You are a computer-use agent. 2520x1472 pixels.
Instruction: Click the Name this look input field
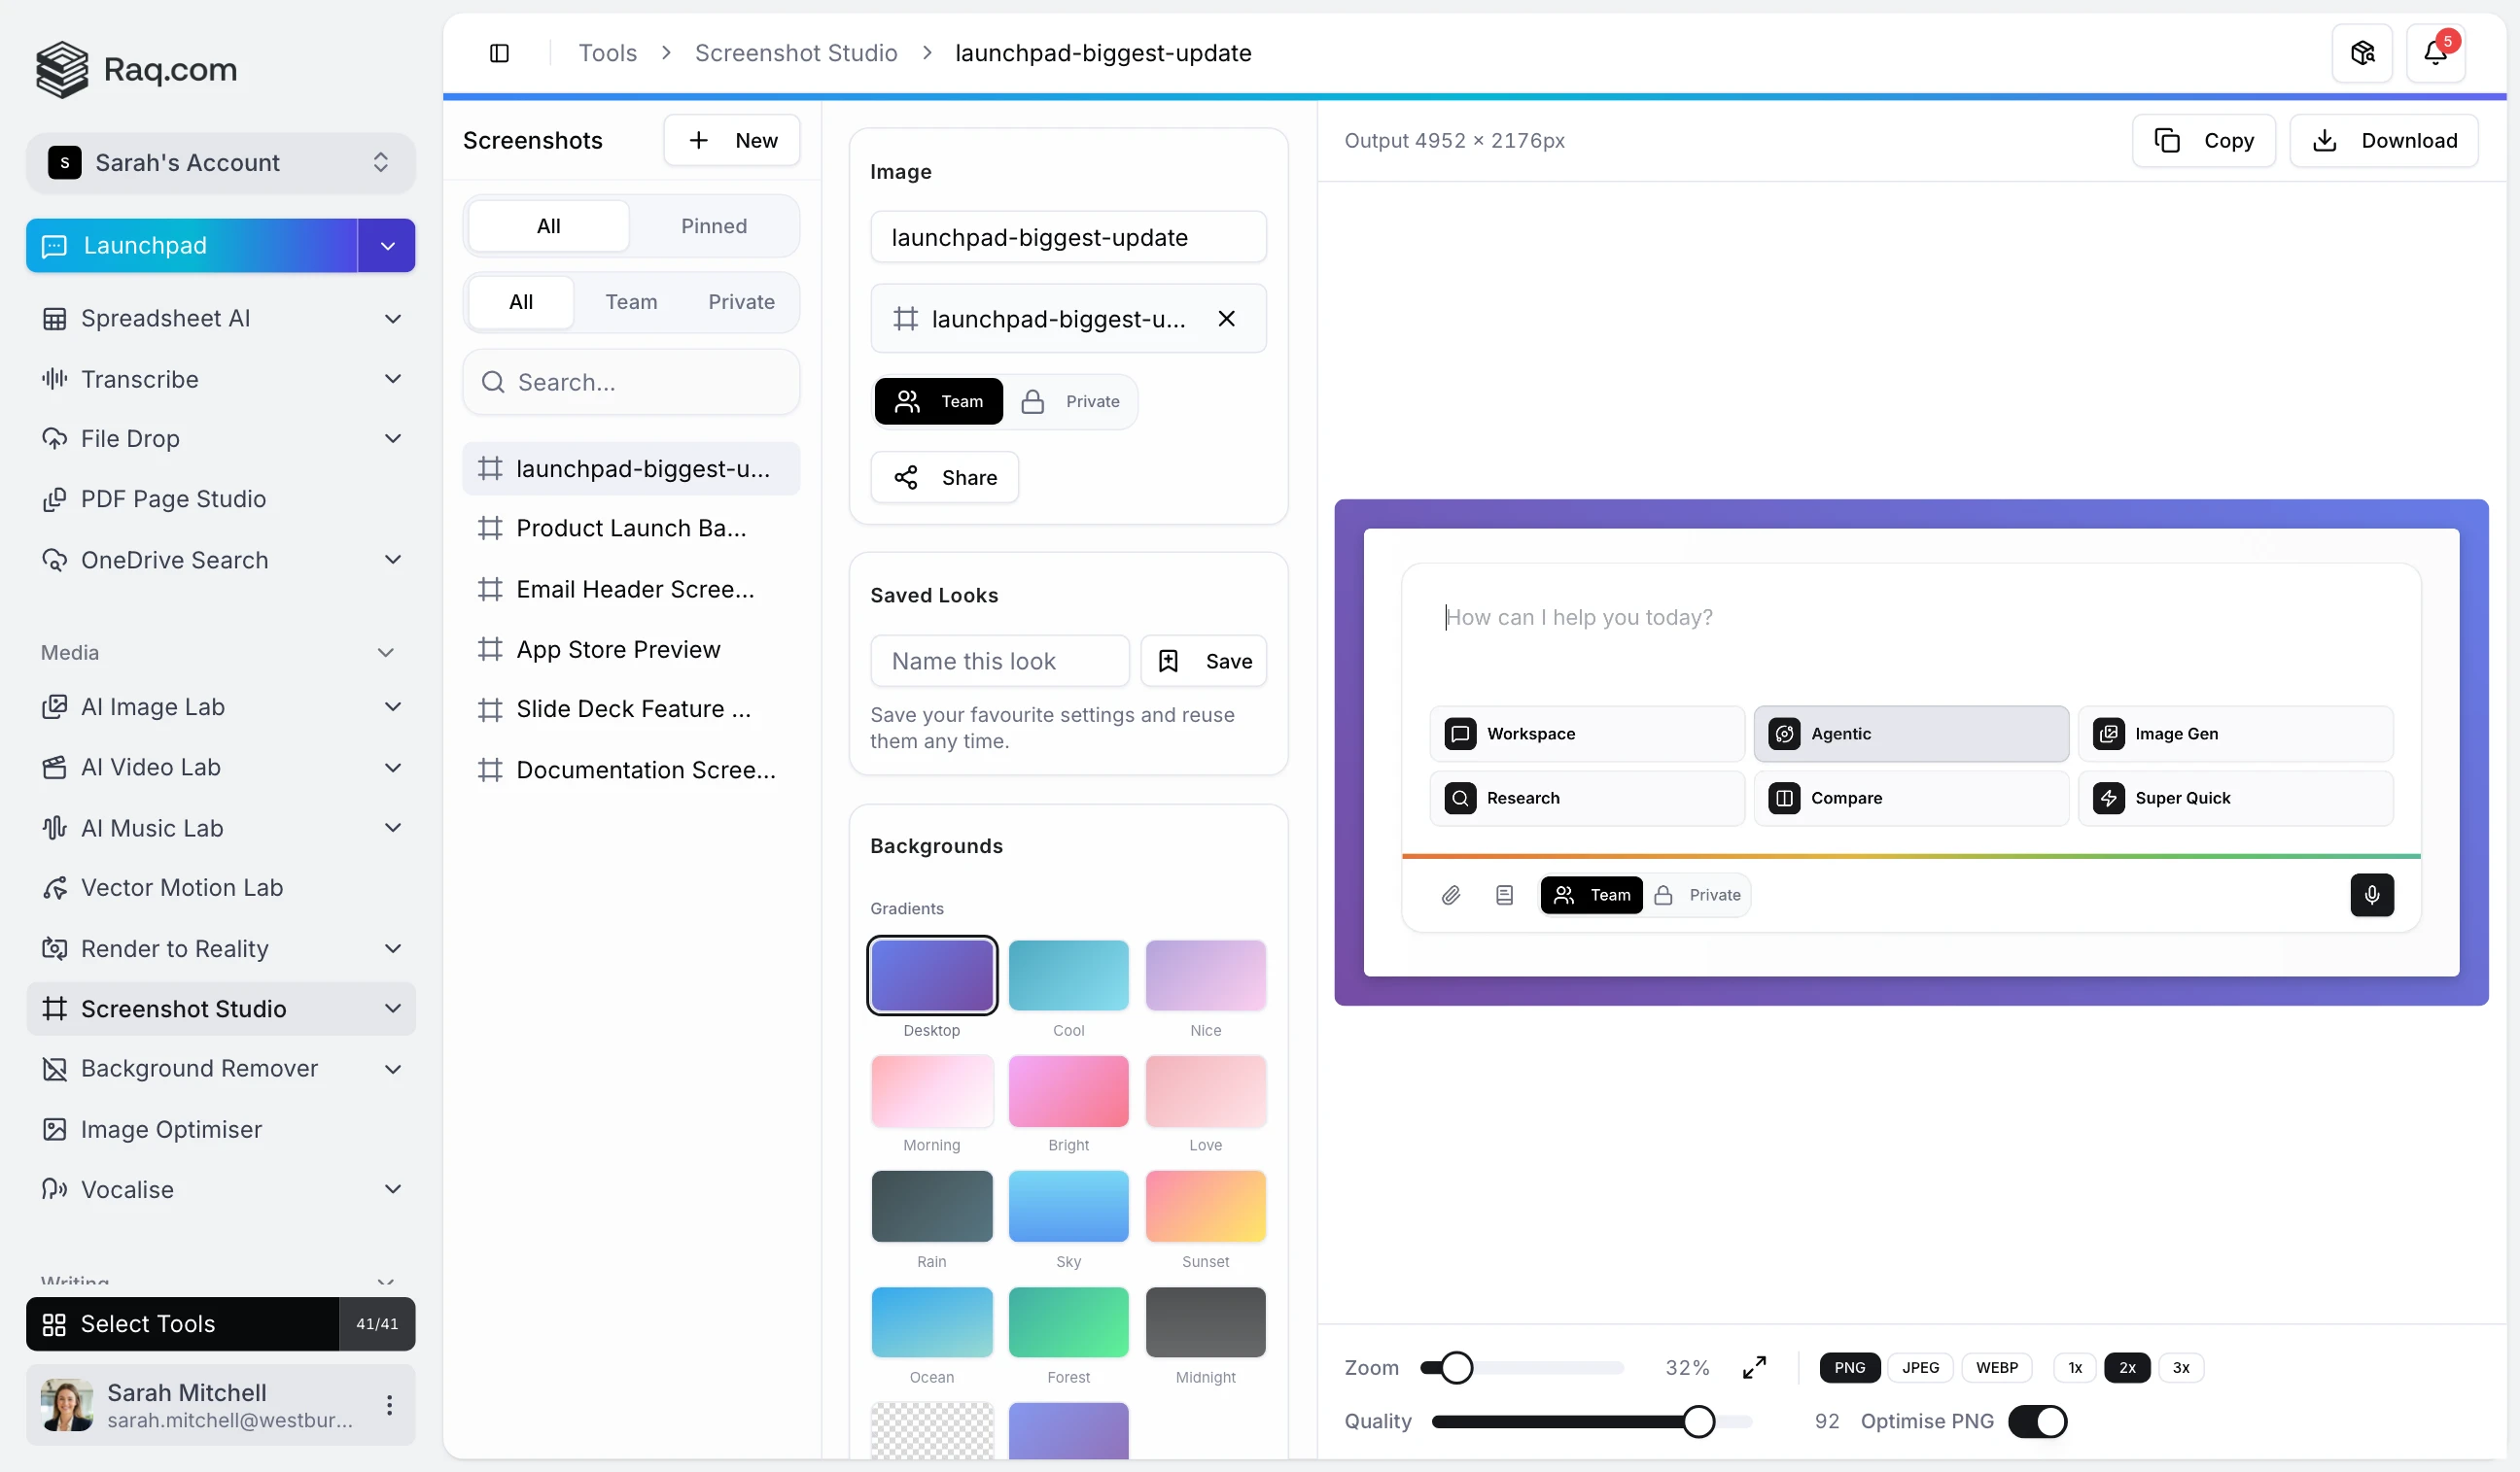998,661
